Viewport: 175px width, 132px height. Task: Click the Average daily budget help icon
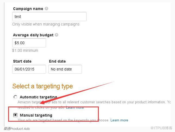(x=57, y=35)
